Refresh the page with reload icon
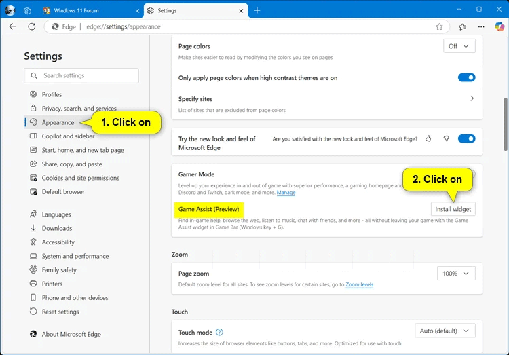This screenshot has width=509, height=355. click(31, 26)
